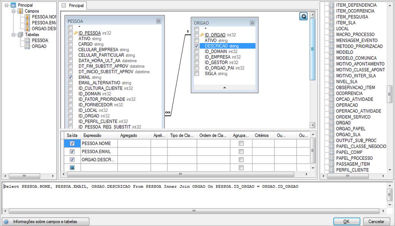Select OPERACAO_ATIVIDADE in the table list
Screen dimensions: 395x226
point(358,111)
